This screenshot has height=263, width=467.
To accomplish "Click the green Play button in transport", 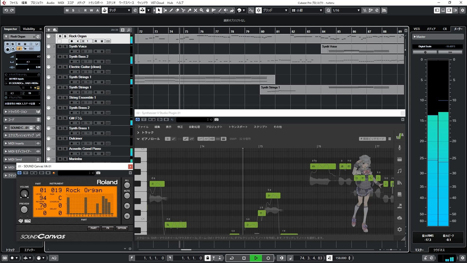I will (256, 258).
